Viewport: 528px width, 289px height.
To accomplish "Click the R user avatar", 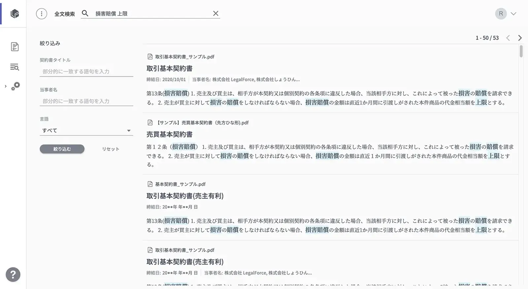I will click(501, 14).
